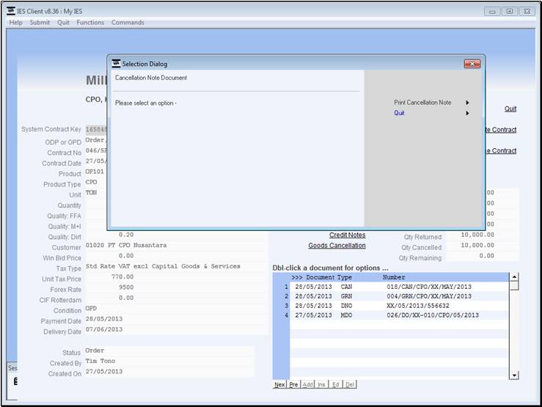
Task: Open the Goods Cancellation link
Action: 337,246
